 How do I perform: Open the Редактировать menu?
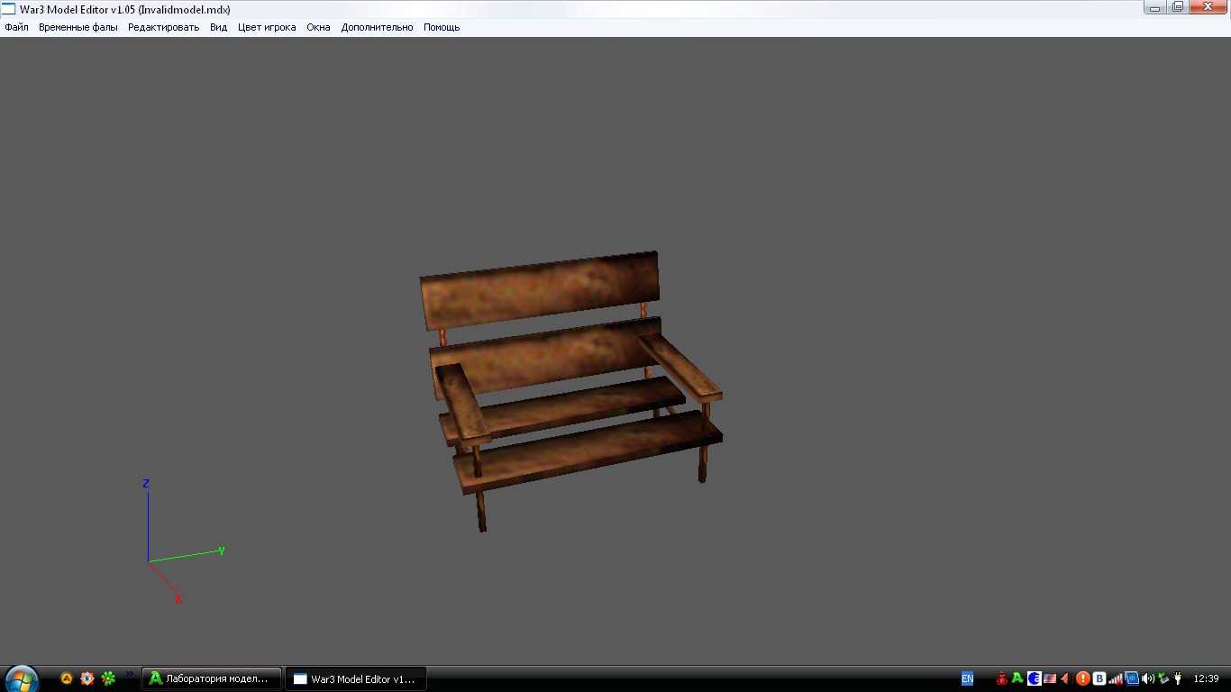point(163,27)
